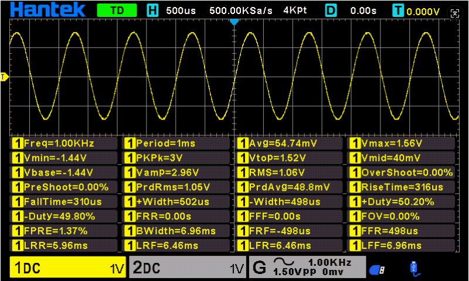Click the blue storage device icon
This screenshot has height=281, width=469.
(x=376, y=269)
